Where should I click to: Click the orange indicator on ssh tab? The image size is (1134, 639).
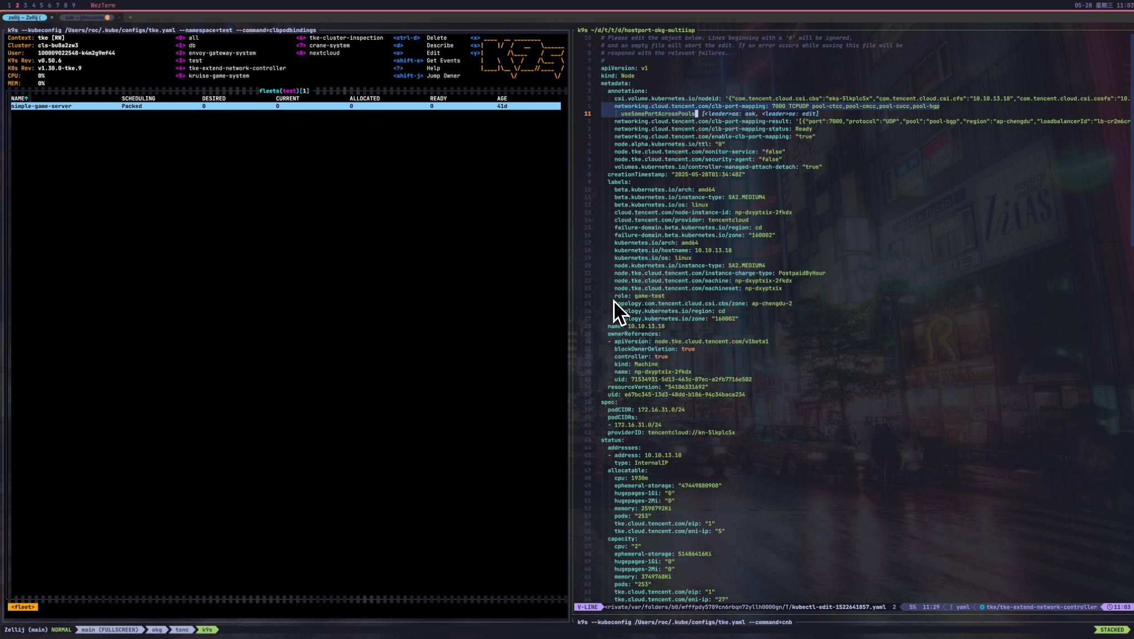coord(108,17)
